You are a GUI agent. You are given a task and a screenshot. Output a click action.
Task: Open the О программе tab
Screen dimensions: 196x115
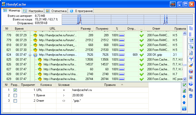pyautogui.click(x=81, y=11)
